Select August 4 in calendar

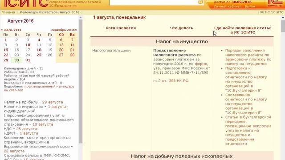(39, 40)
